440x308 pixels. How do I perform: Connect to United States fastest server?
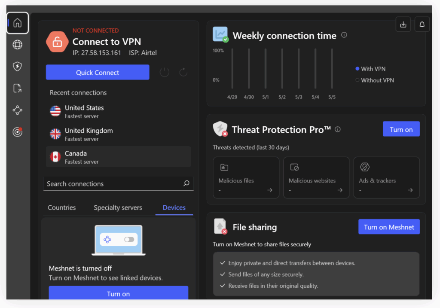click(x=119, y=111)
